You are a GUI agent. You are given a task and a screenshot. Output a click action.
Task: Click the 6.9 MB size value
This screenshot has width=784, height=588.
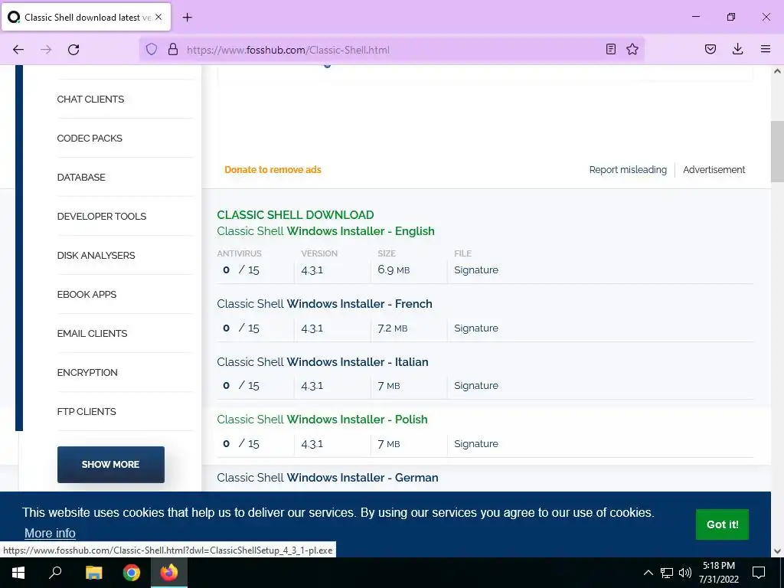click(394, 270)
